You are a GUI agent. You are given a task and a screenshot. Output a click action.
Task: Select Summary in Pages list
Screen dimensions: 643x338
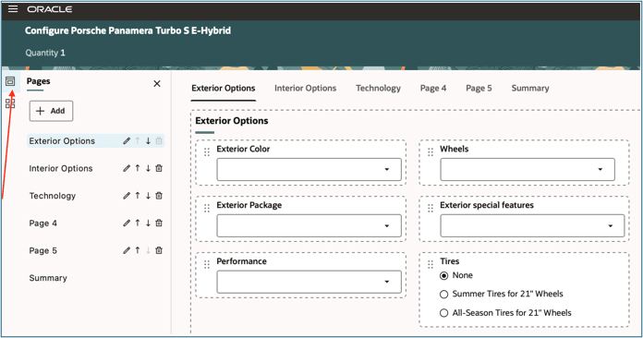click(48, 278)
